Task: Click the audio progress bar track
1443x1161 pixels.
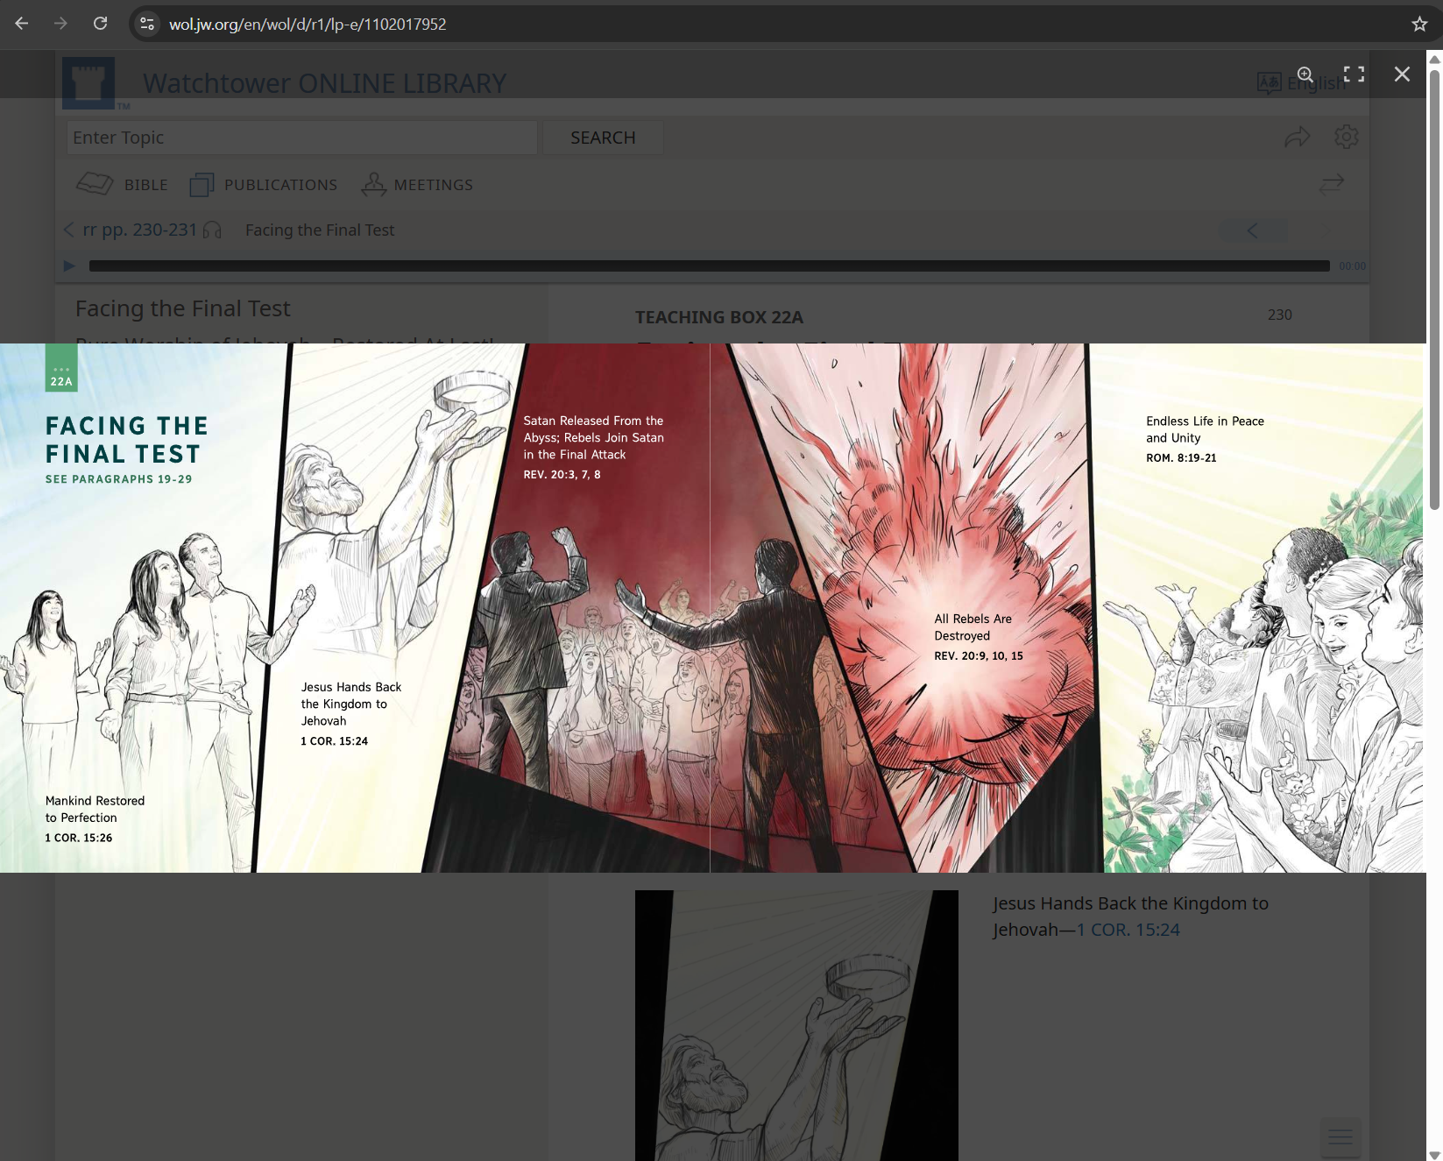Action: 708,266
